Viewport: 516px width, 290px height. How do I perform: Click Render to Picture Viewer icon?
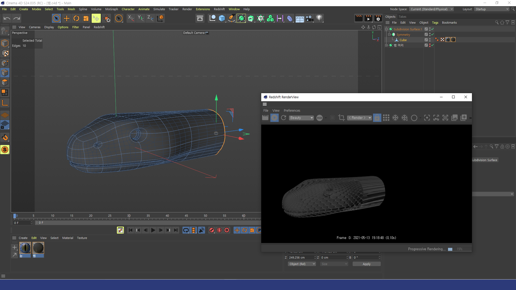click(368, 18)
